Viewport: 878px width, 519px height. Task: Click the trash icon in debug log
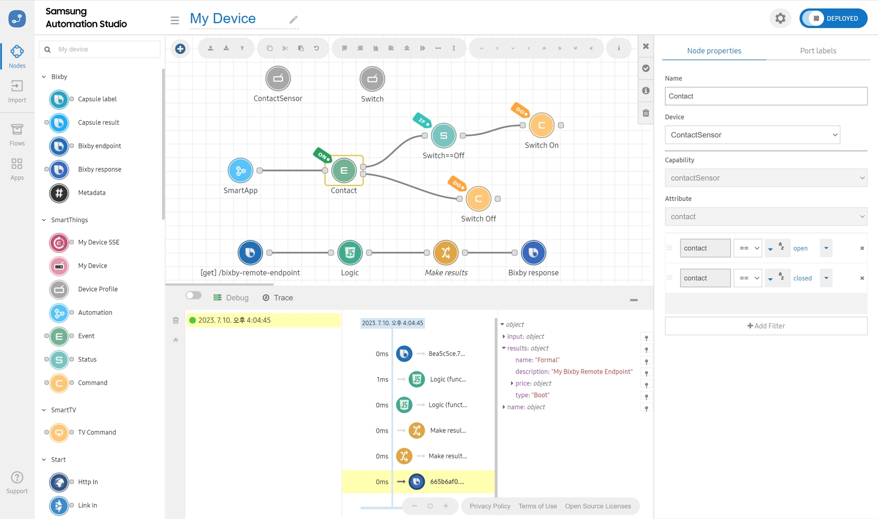tap(176, 320)
